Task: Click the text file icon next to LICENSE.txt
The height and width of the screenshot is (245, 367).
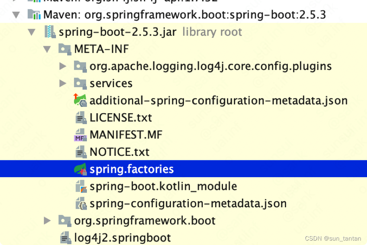Action: pyautogui.click(x=80, y=117)
